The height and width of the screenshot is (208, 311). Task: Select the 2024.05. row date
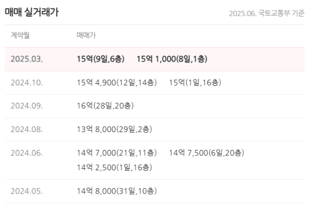click(27, 191)
